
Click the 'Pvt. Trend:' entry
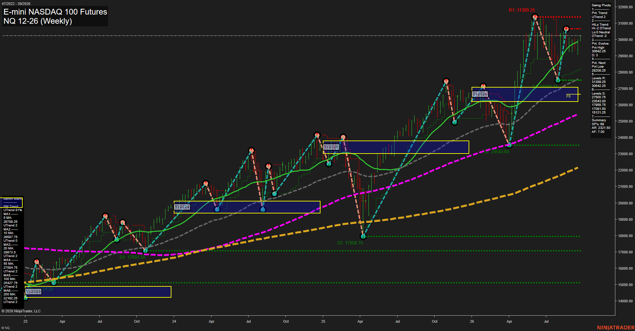pyautogui.click(x=600, y=13)
